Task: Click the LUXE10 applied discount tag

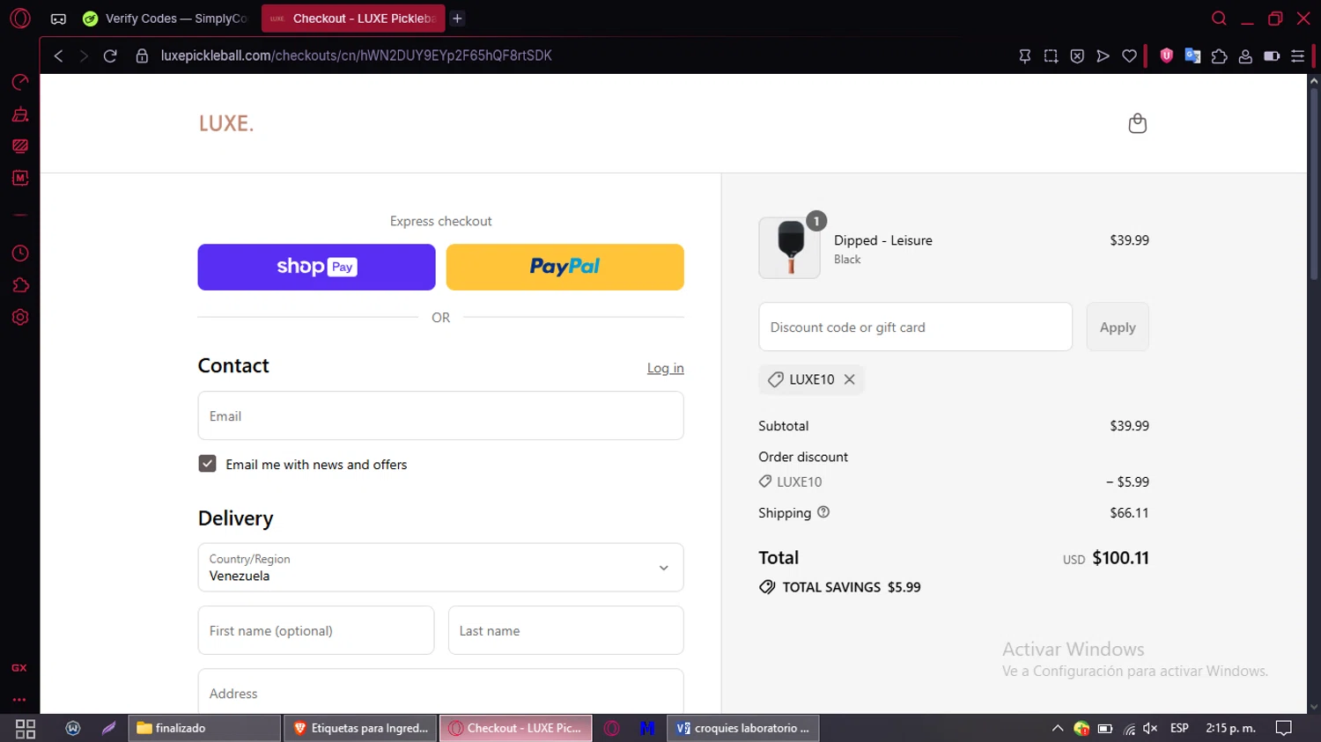Action: coord(811,379)
